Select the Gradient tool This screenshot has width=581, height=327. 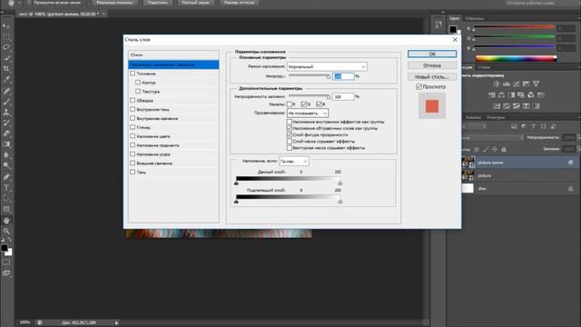coord(6,144)
